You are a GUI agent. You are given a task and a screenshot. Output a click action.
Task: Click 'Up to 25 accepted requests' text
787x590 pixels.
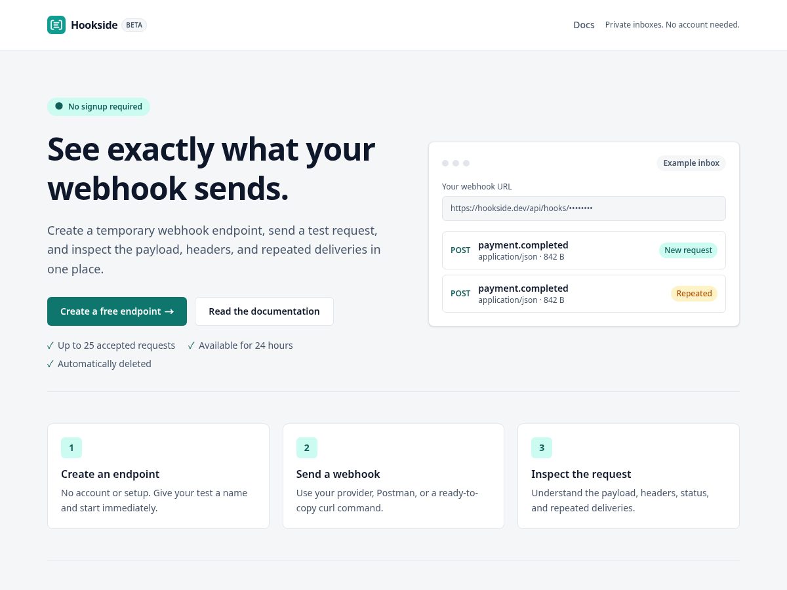coord(116,345)
